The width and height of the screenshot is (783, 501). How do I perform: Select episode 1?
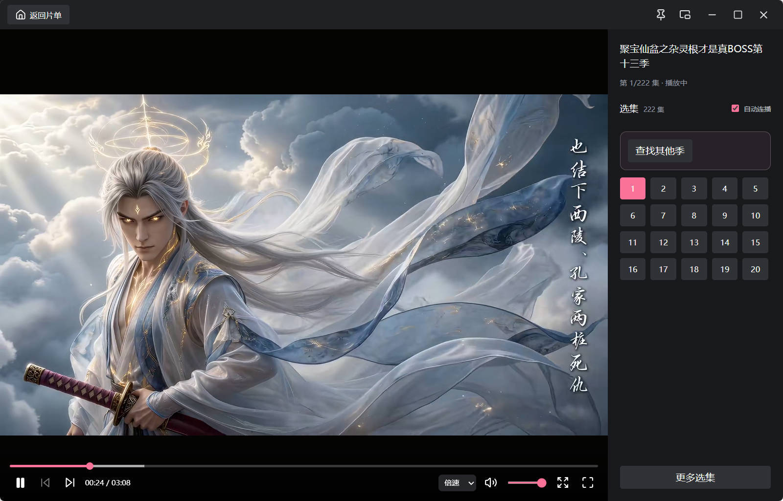[x=633, y=189]
